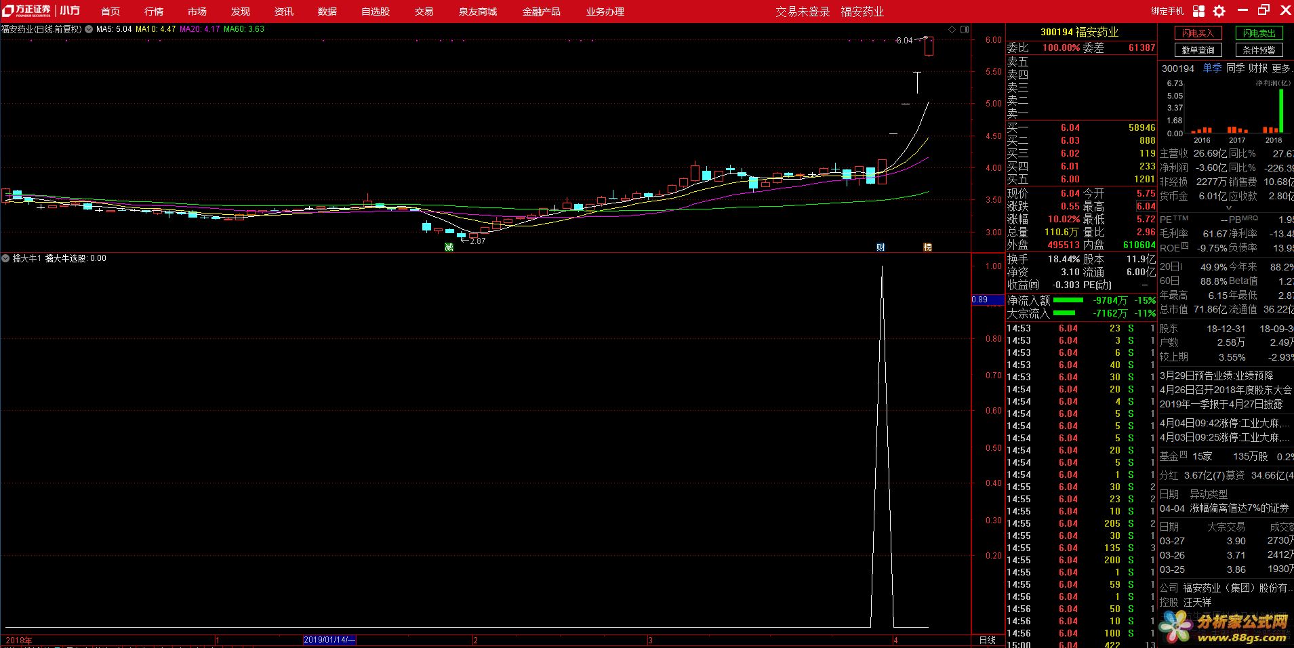Open the 业务办理 menu
Image resolution: width=1294 pixels, height=648 pixels.
click(605, 12)
